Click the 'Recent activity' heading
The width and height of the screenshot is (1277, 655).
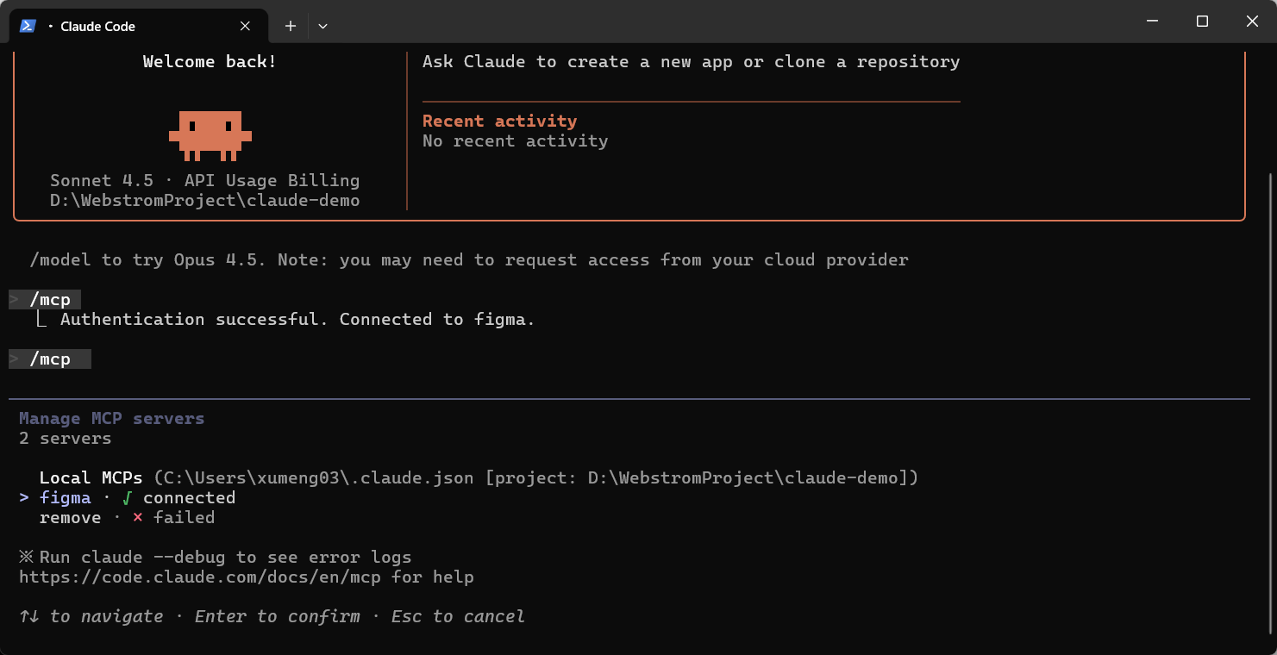(x=500, y=122)
